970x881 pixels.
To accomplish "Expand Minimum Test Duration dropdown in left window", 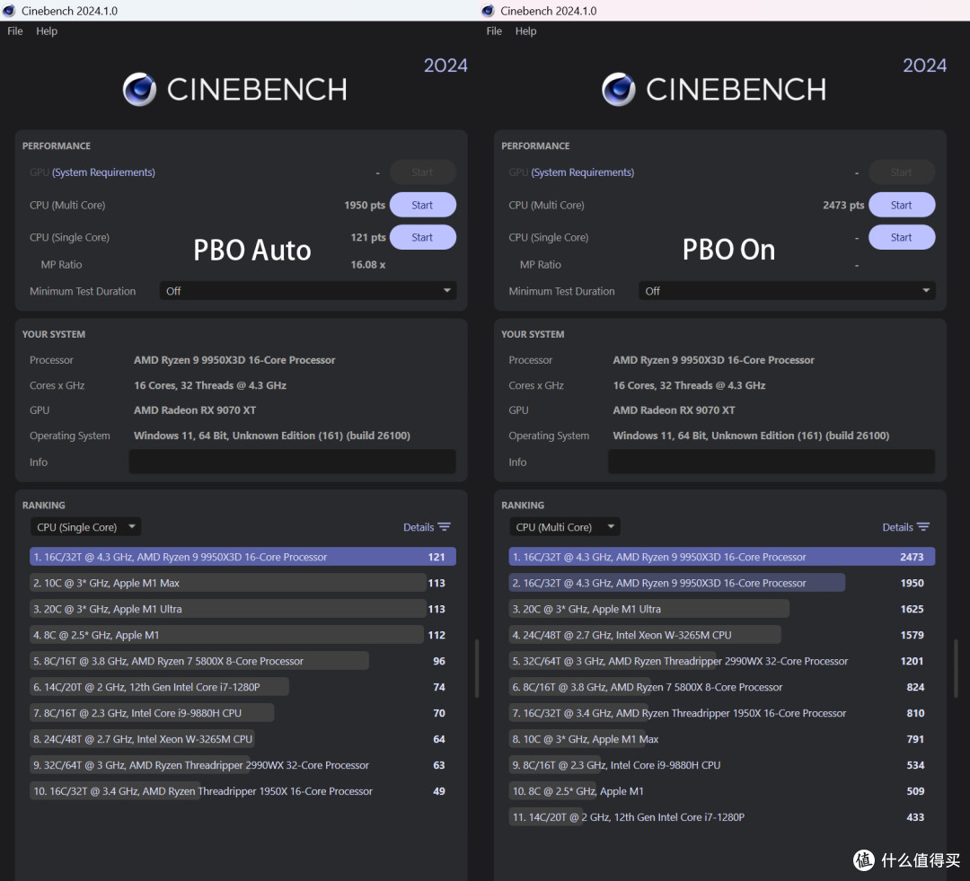I will (x=307, y=291).
